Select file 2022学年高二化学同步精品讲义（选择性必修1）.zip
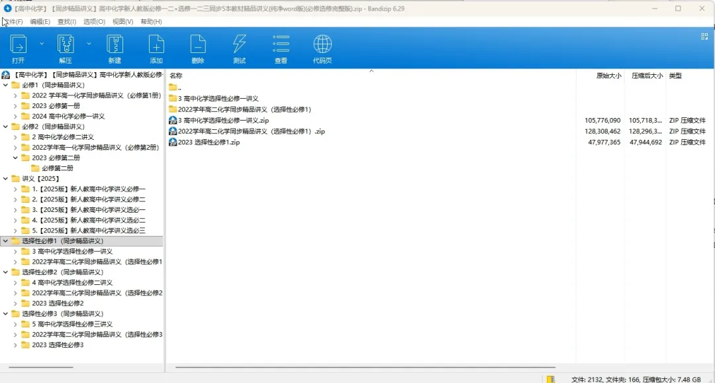 pyautogui.click(x=247, y=131)
